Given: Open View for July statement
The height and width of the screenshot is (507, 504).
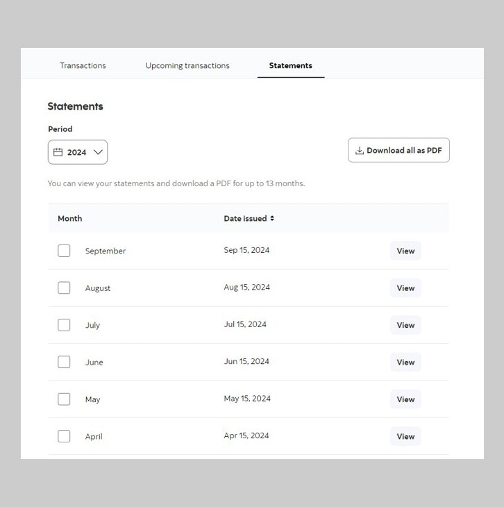Looking at the screenshot, I should 405,325.
